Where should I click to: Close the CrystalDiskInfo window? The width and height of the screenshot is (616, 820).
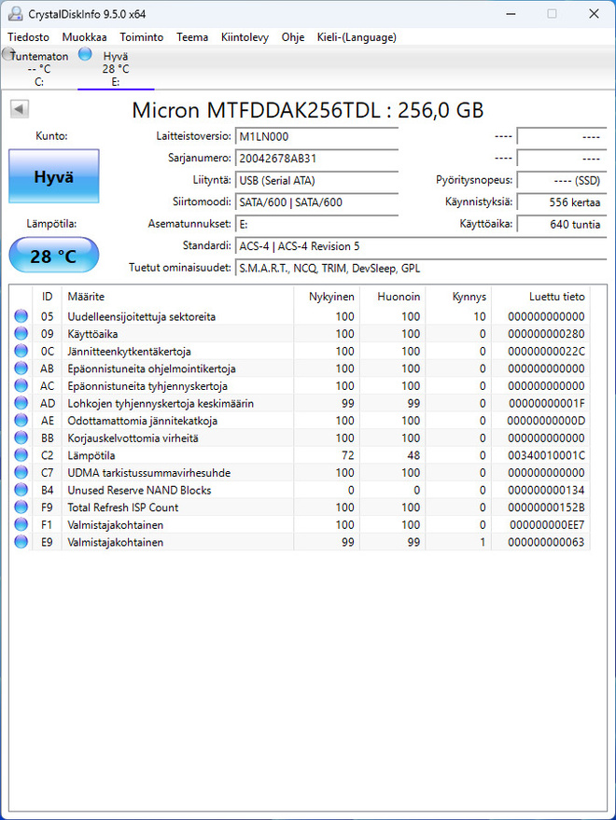[594, 14]
